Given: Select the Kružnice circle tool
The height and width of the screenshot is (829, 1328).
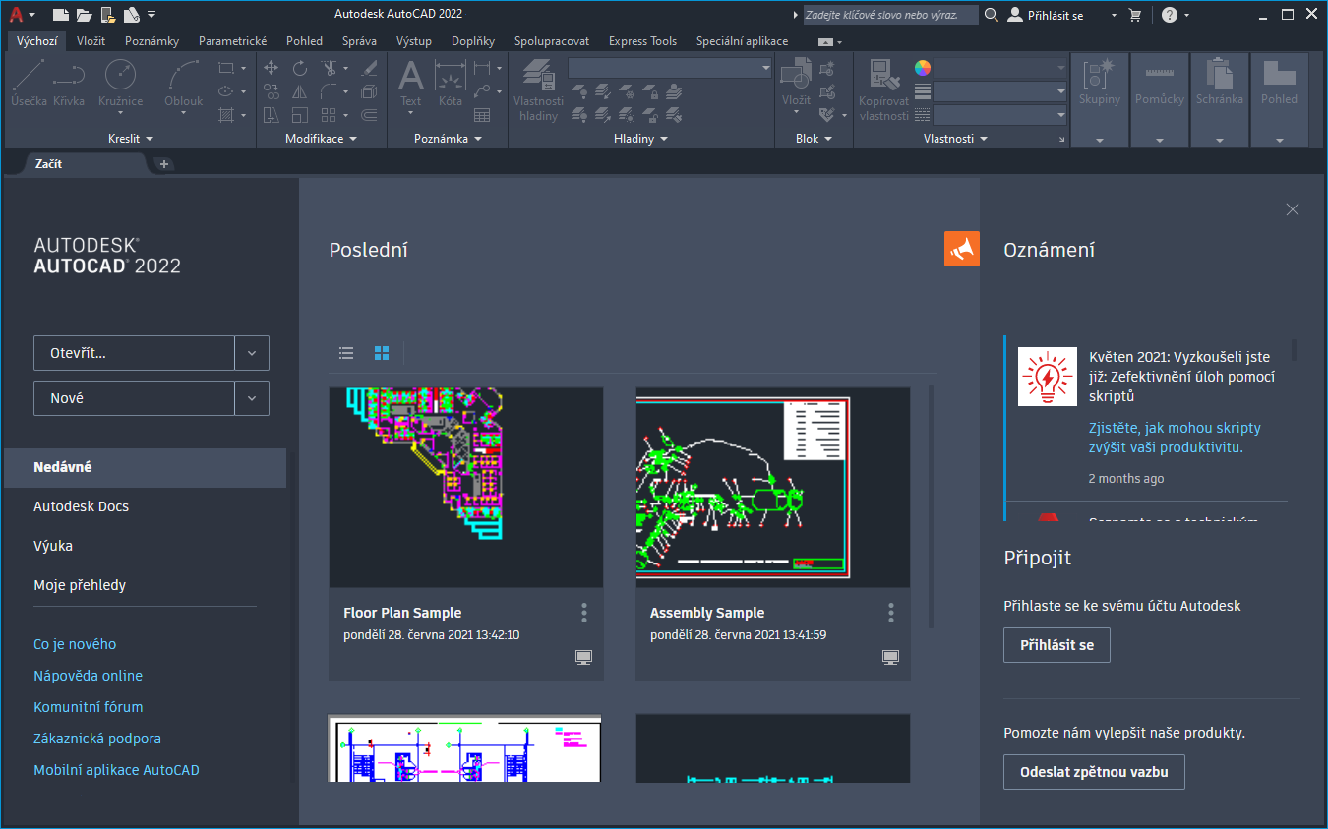Looking at the screenshot, I should coord(120,83).
